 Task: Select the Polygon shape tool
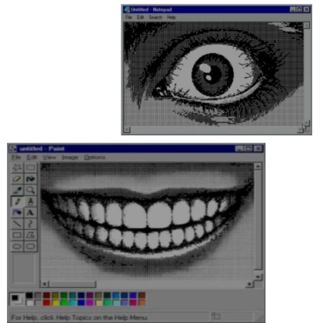(31, 235)
